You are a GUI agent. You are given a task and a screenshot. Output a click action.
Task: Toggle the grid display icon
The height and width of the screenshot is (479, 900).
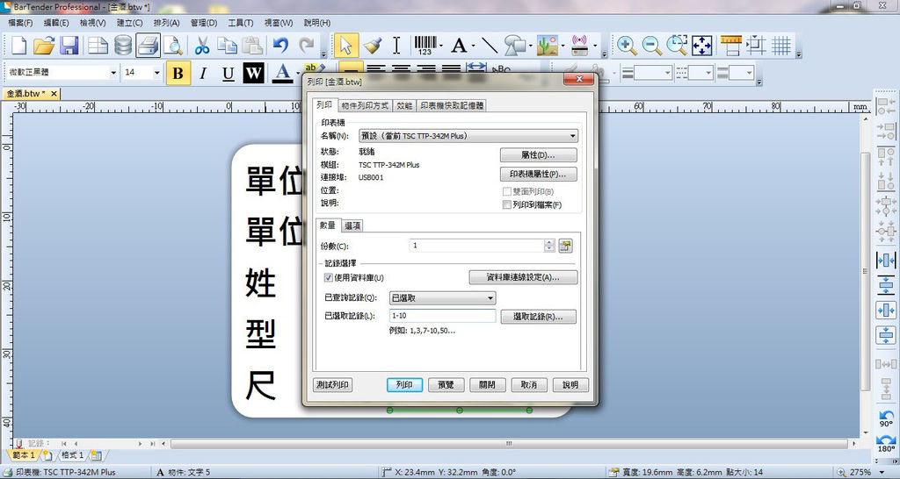coord(781,46)
